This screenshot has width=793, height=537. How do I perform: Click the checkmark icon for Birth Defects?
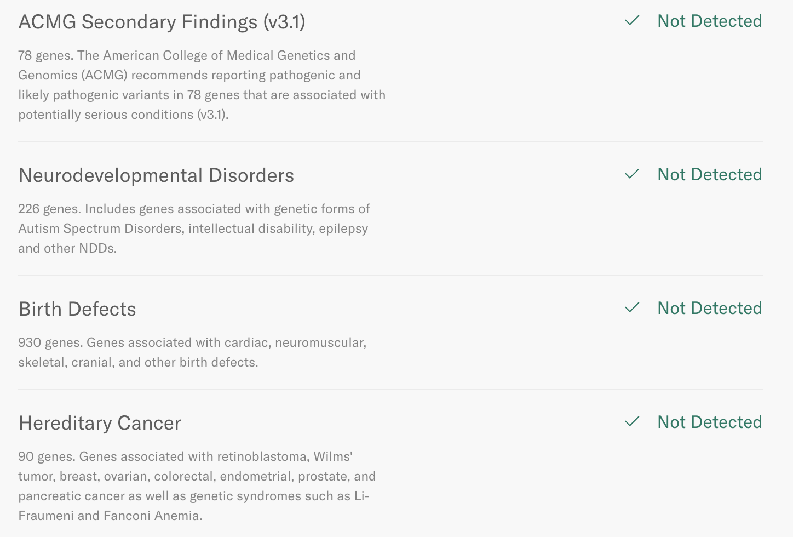(632, 308)
